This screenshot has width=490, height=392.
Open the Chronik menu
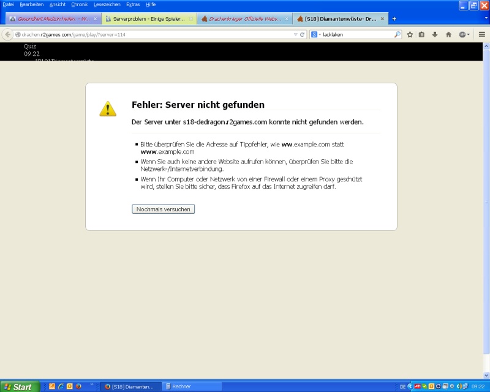[x=79, y=4]
